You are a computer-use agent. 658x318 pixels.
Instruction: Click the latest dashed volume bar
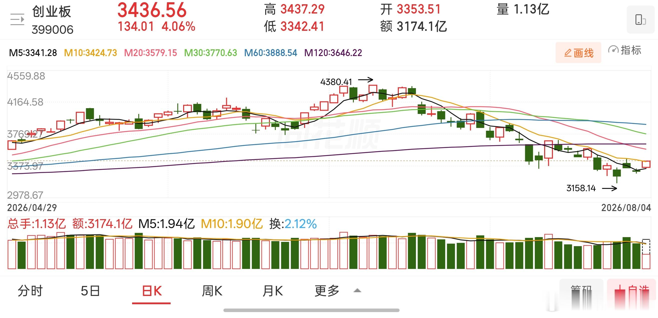click(646, 254)
